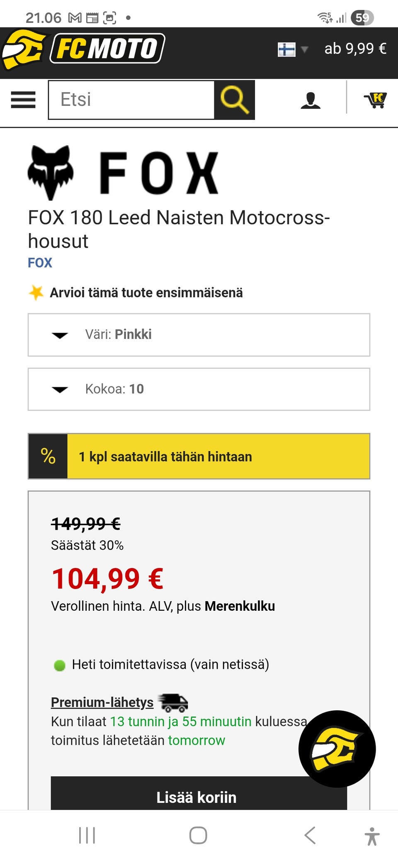Expand the Väri: Pinkki color selector

pos(198,335)
